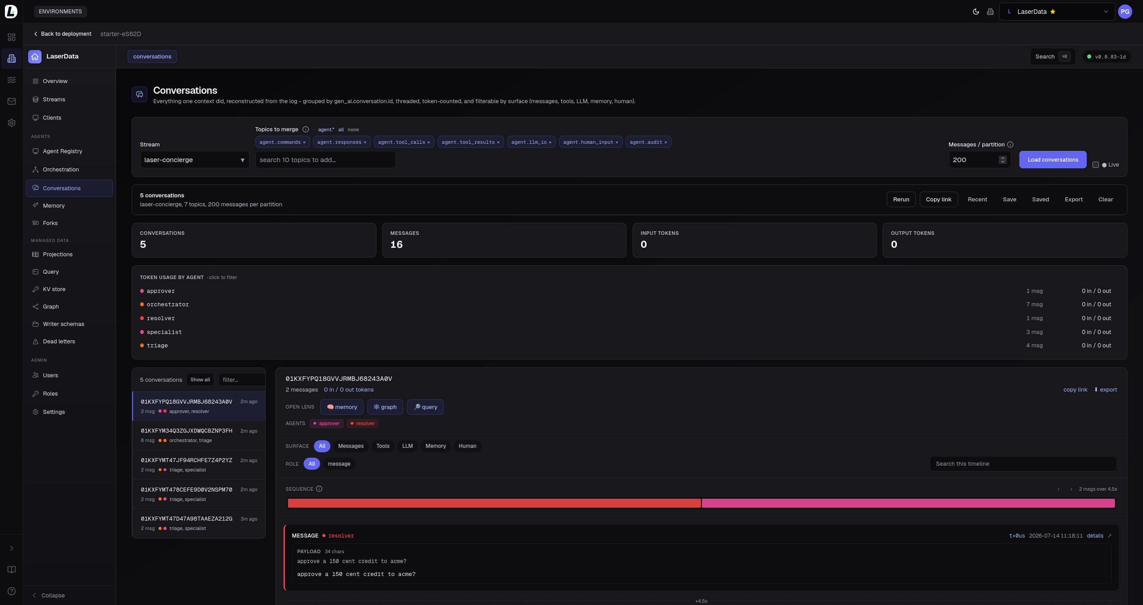Screen dimensions: 1143x605
Task: Open memory lens button
Action: [x=342, y=407]
